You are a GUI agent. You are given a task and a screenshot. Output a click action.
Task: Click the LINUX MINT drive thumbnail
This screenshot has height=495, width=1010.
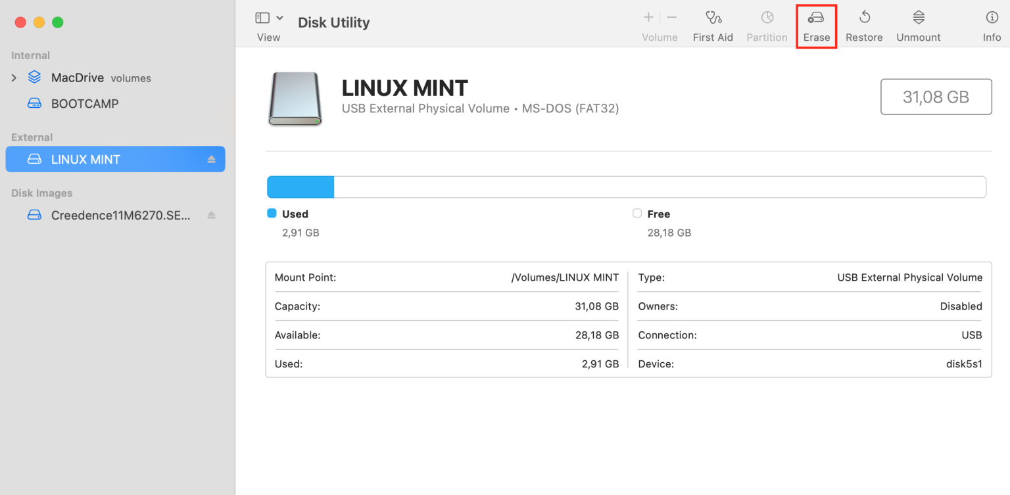[295, 99]
